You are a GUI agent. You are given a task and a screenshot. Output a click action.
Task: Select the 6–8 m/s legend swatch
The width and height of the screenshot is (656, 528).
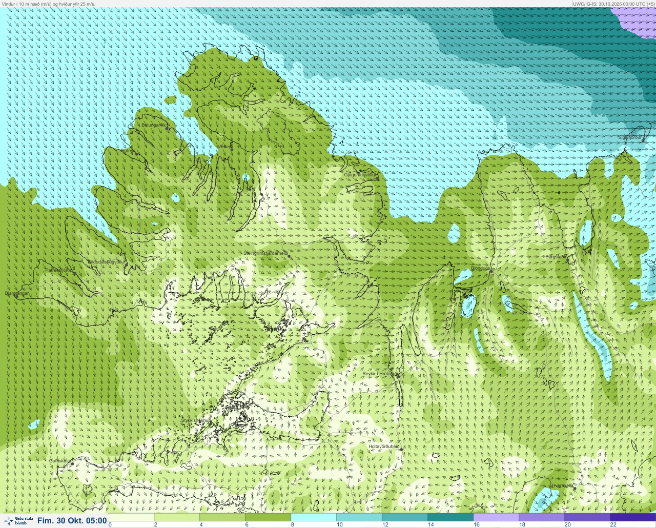tap(268, 517)
